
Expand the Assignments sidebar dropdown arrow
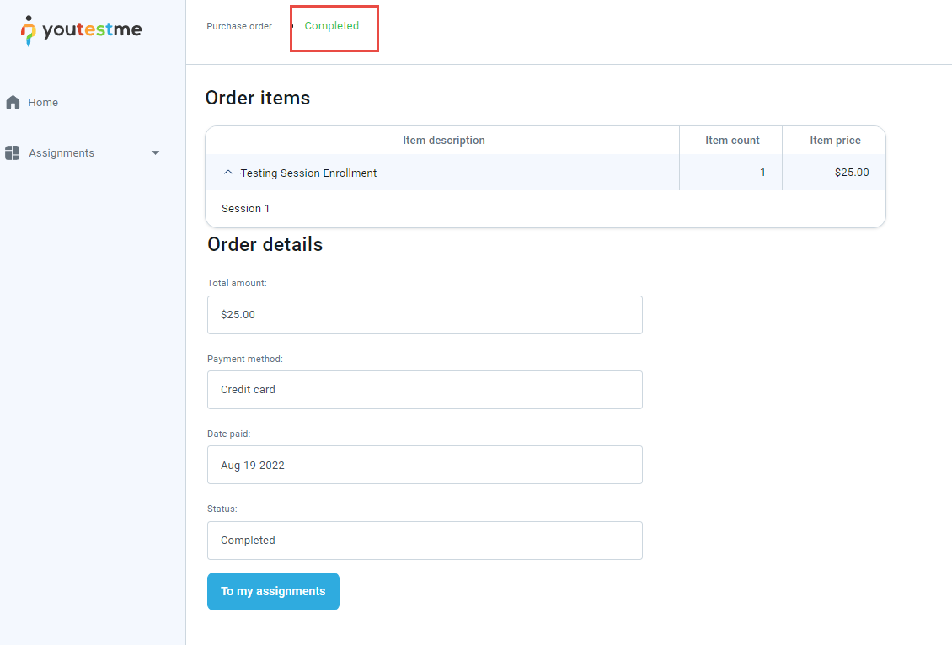[x=155, y=153]
